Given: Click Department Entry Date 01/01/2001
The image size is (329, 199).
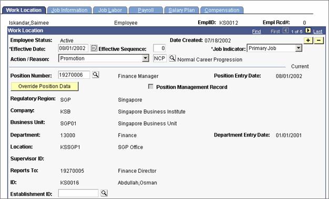Looking at the screenshot, I should tap(289, 135).
